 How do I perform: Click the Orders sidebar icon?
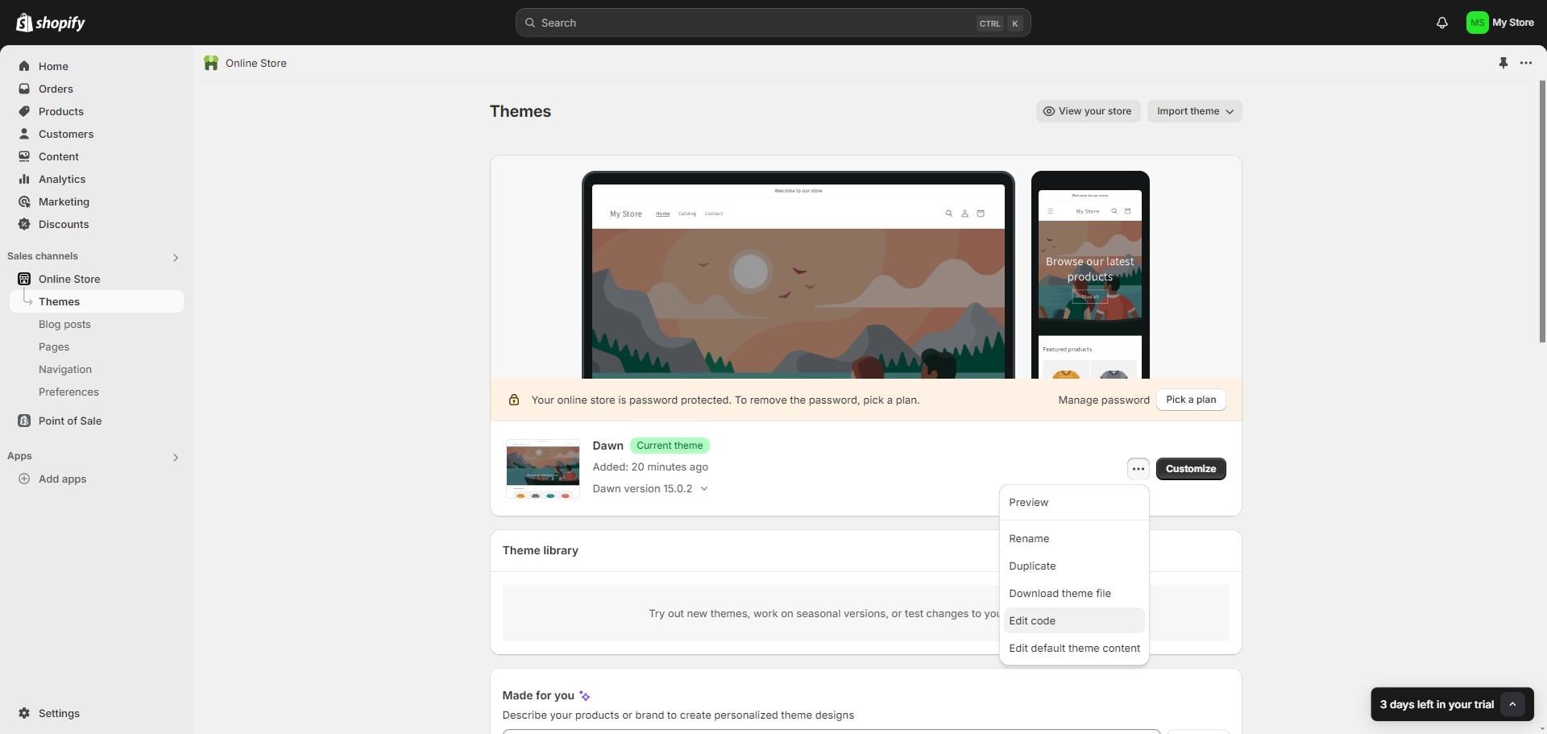(24, 89)
